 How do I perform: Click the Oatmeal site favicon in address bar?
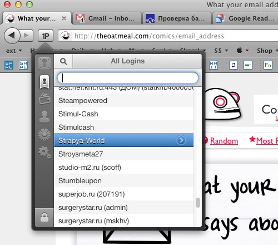coord(65,36)
